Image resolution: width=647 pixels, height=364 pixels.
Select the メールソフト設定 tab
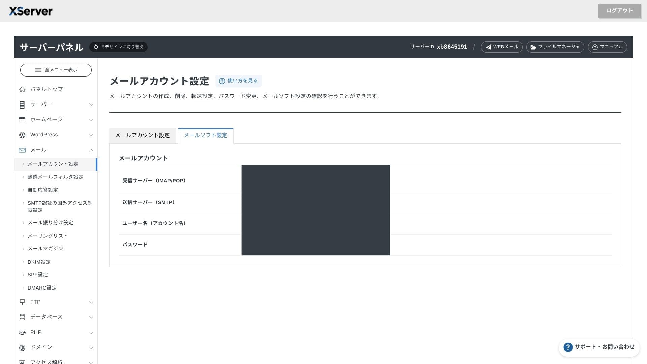[x=206, y=135]
